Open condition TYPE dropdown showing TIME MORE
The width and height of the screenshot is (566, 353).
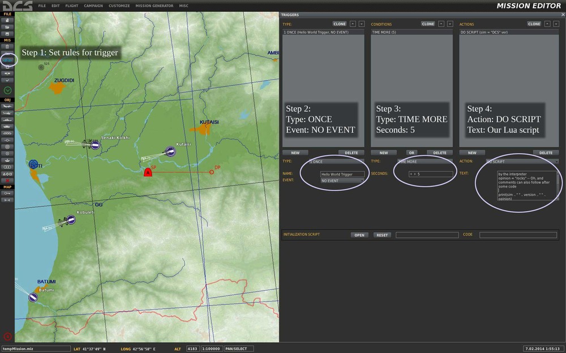point(425,162)
